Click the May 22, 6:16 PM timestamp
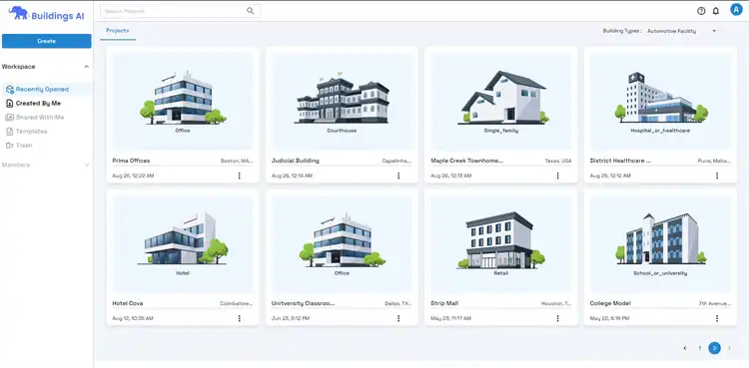Screen dimensions: 749x368 tap(609, 318)
